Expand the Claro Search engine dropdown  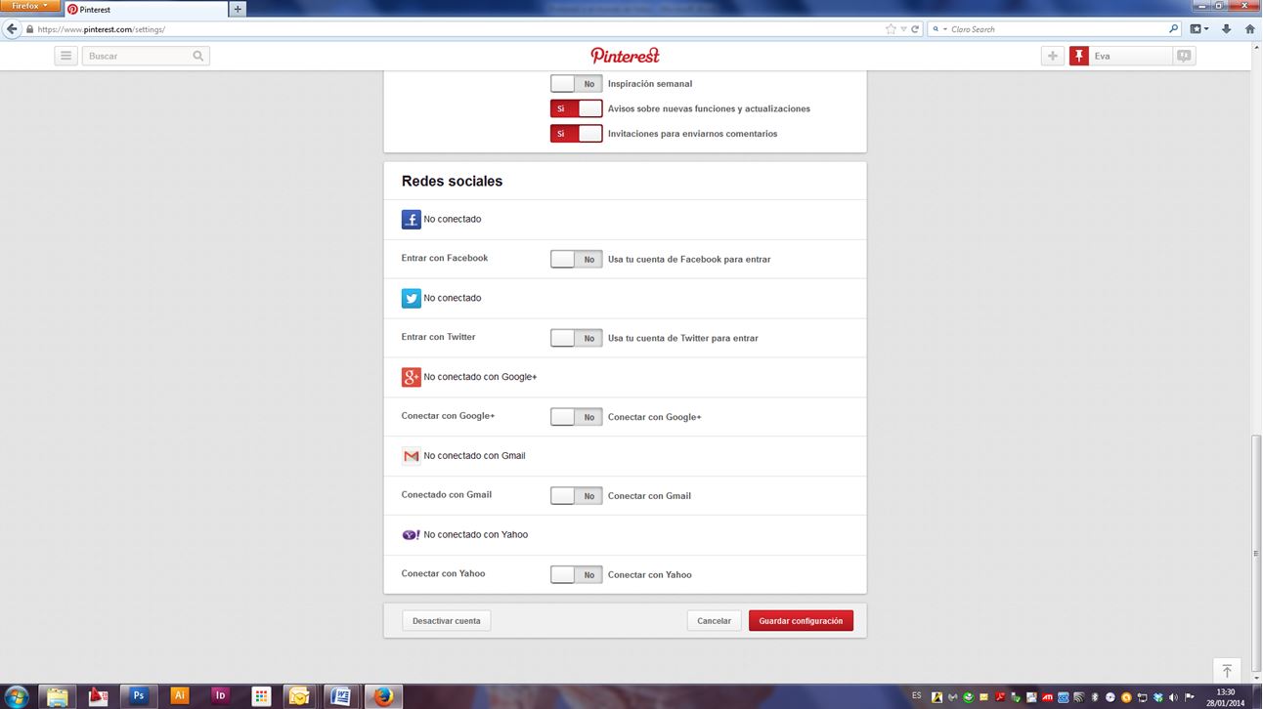pos(938,29)
